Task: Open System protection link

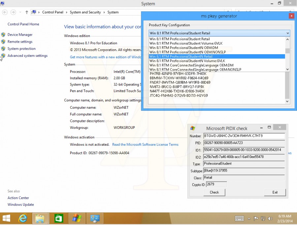Action: point(21,49)
